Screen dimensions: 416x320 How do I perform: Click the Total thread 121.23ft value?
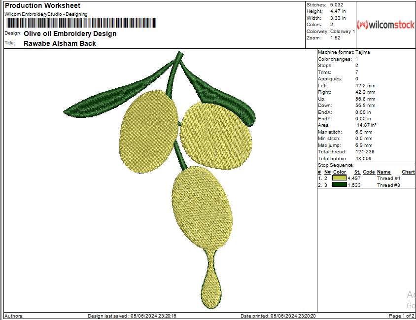(x=365, y=152)
